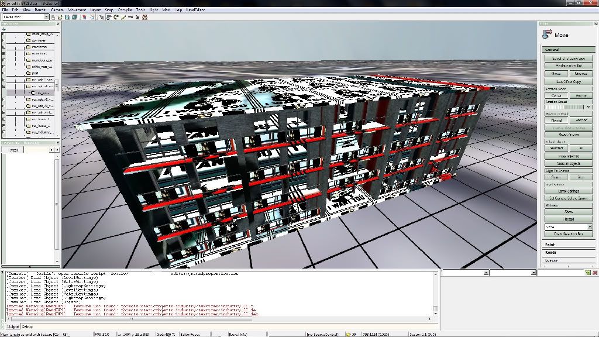The image size is (599, 337).
Task: Switch individual object mode to All
Action: [580, 148]
